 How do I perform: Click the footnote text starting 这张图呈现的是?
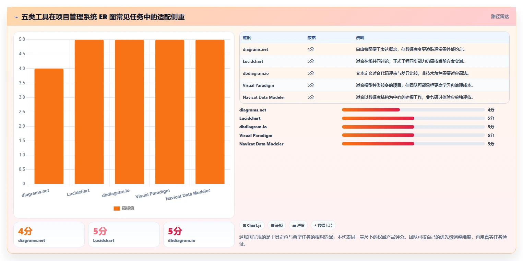(x=373, y=240)
